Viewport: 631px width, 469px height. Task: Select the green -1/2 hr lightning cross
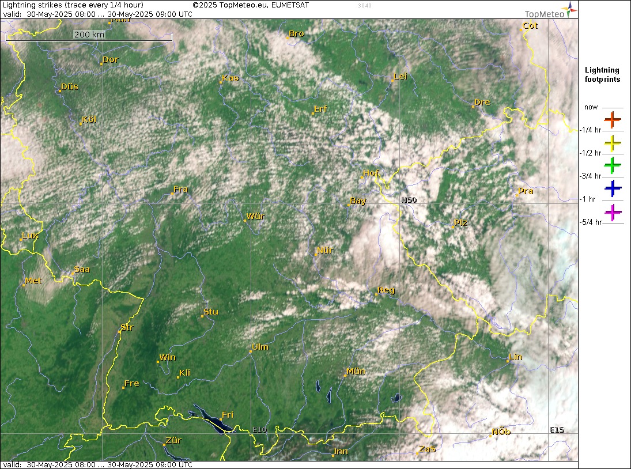(x=613, y=165)
